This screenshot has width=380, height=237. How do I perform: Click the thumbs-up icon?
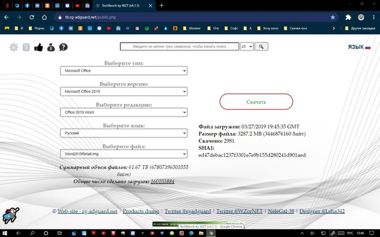pos(38,47)
